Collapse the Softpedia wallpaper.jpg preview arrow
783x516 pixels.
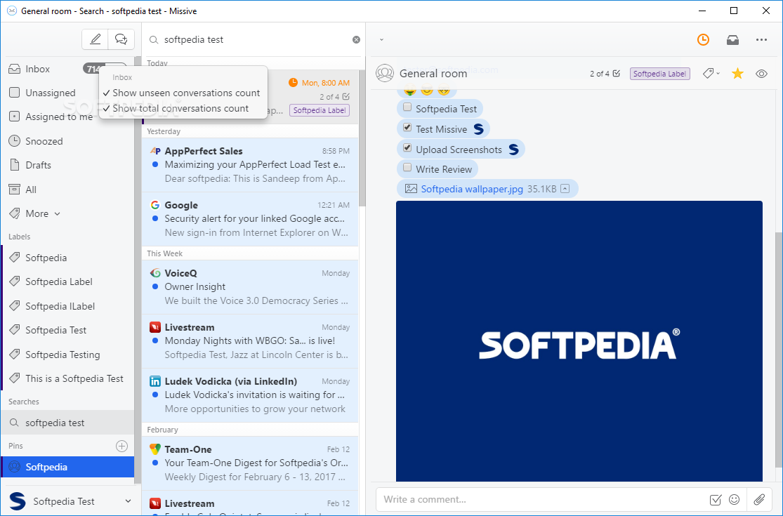point(565,189)
